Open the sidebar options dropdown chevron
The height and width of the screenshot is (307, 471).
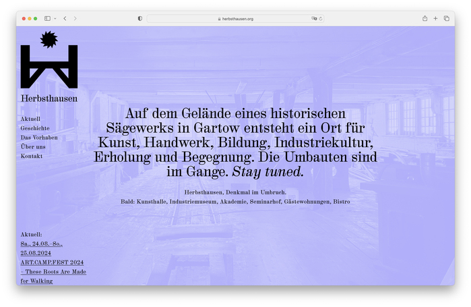tap(55, 19)
